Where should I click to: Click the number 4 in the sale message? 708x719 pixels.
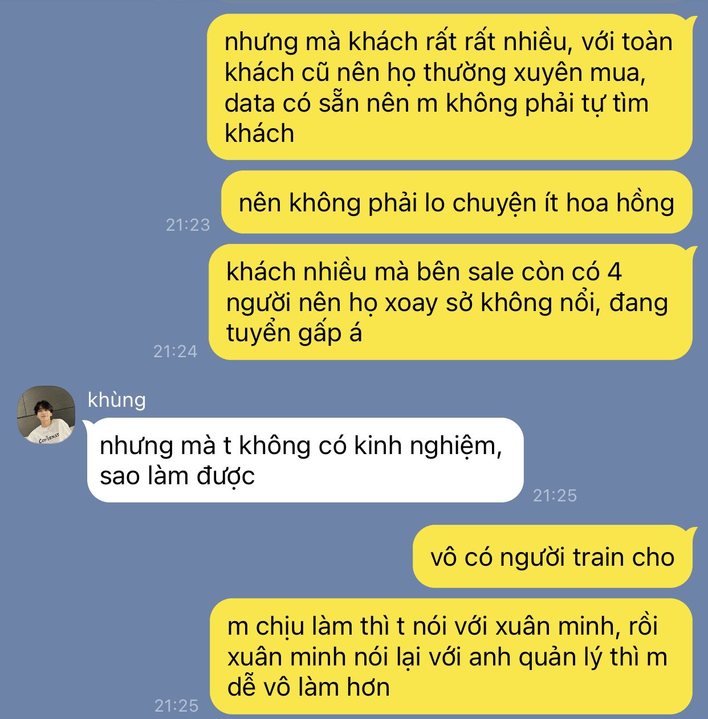(x=614, y=272)
